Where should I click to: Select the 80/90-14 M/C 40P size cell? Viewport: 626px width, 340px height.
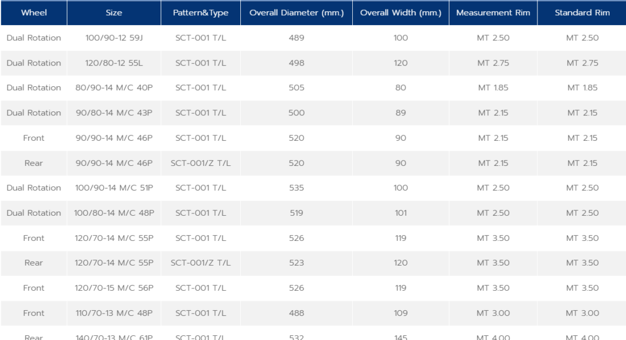pos(114,88)
